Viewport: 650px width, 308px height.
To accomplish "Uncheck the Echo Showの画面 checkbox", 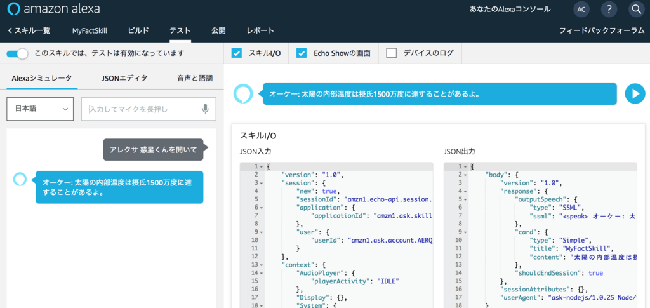I will point(302,53).
